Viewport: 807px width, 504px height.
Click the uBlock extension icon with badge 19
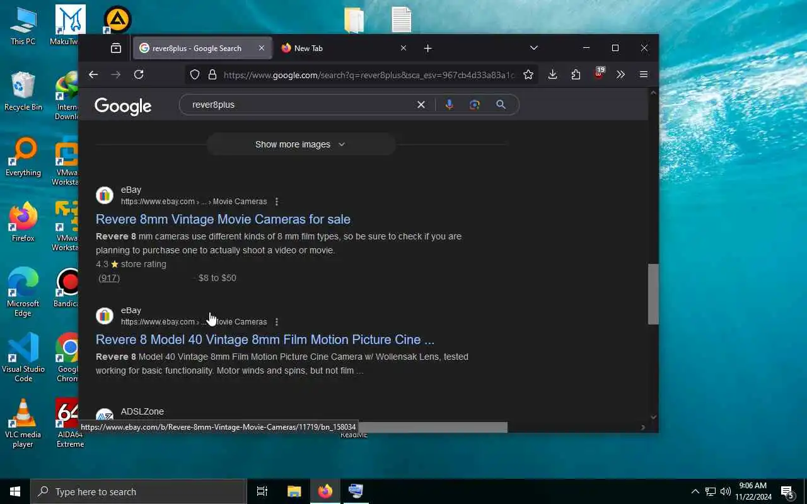point(599,74)
